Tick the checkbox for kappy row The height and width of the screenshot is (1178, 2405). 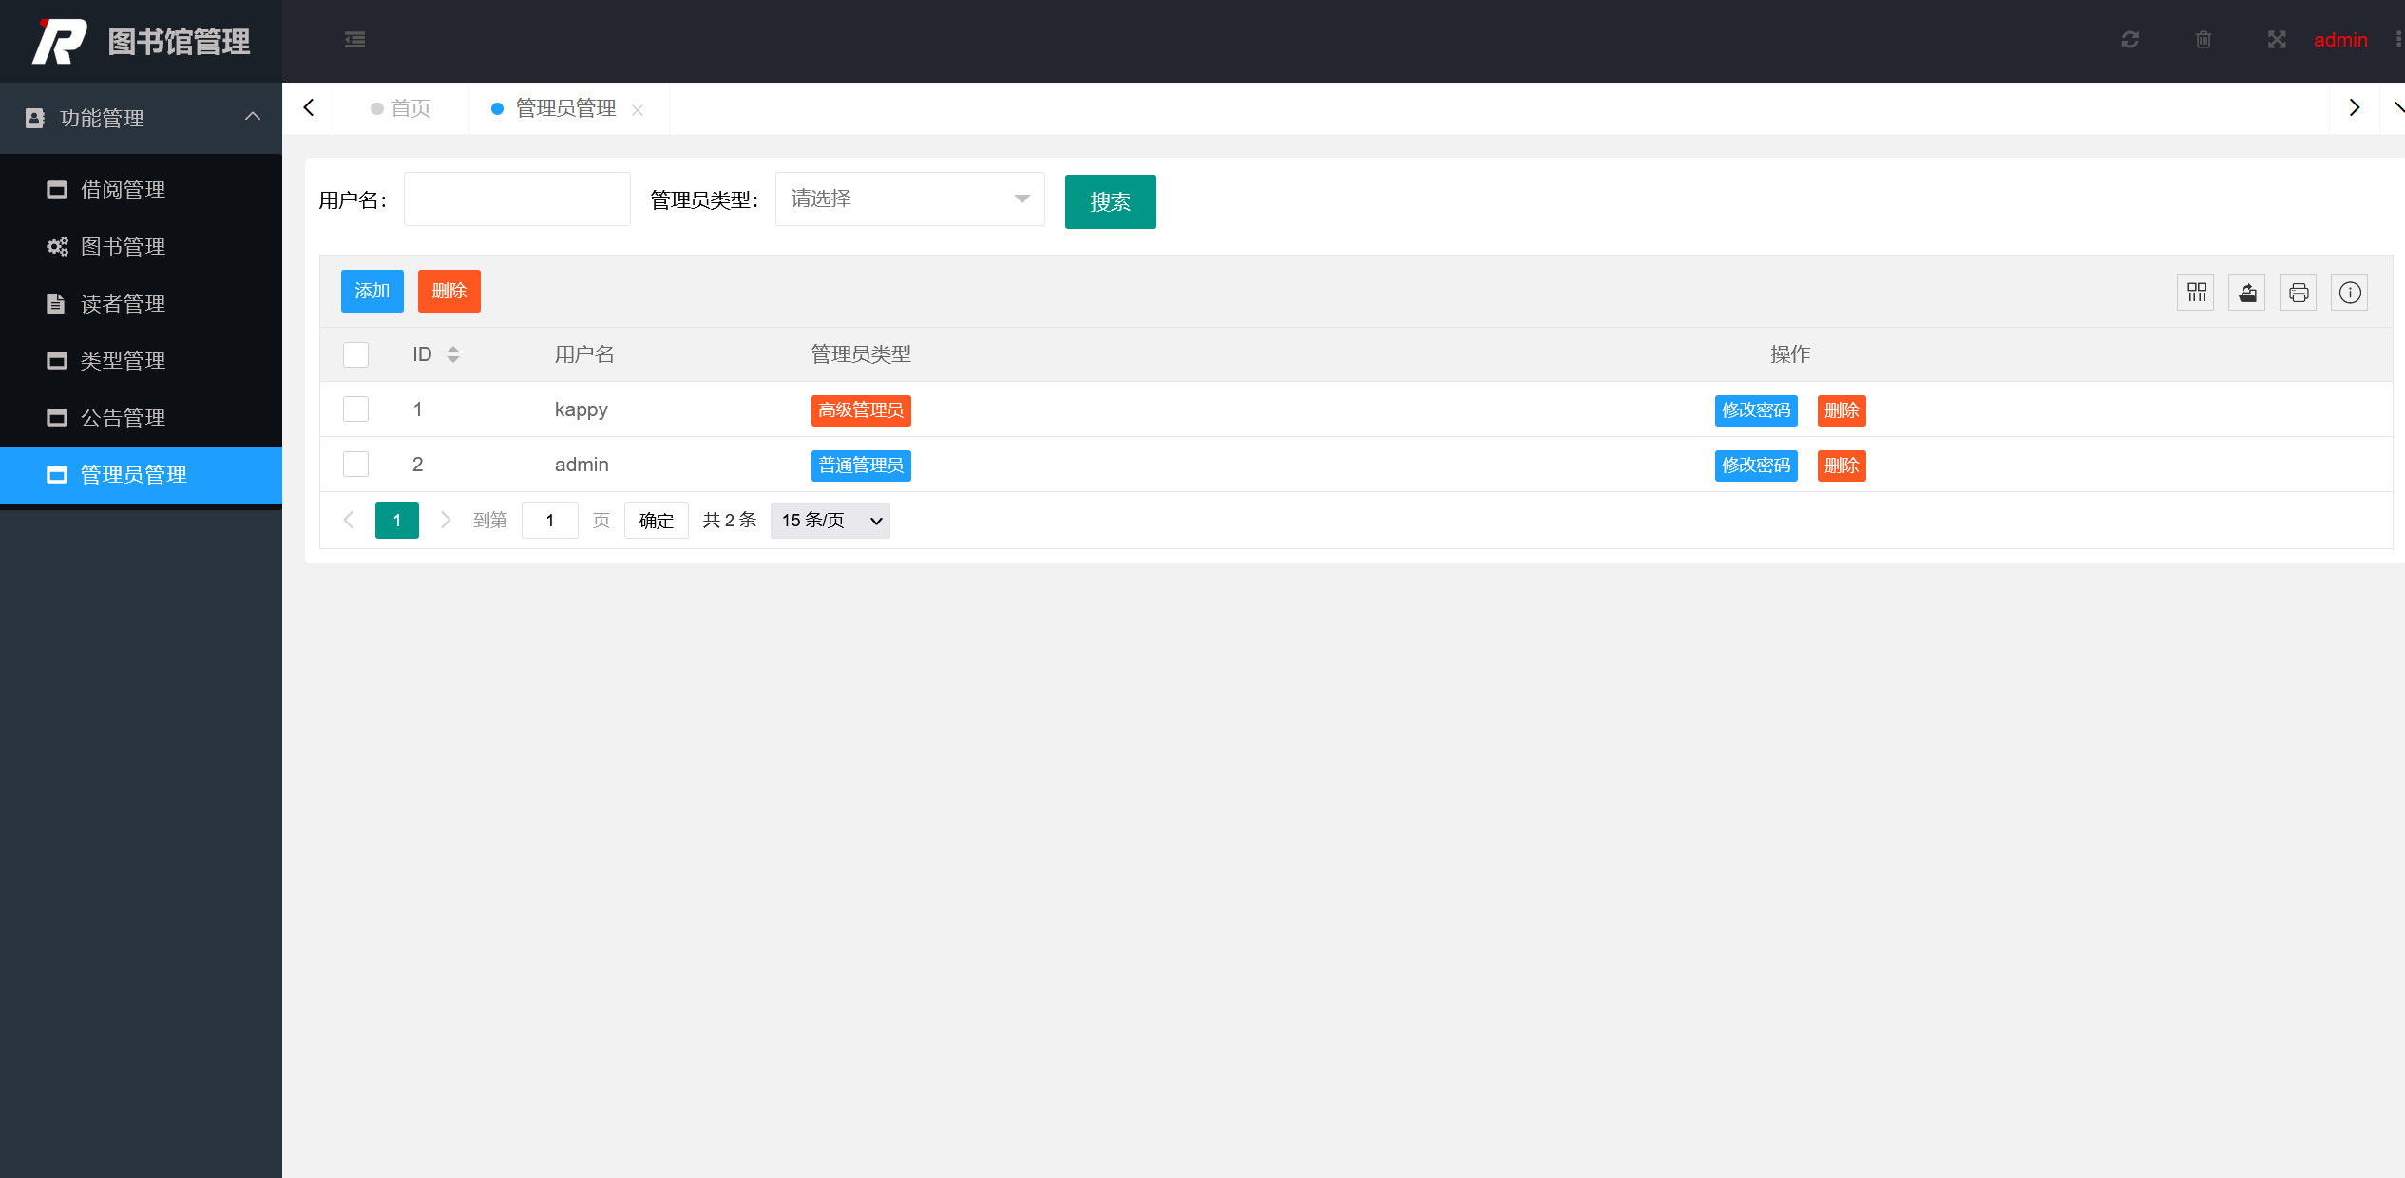coord(355,409)
